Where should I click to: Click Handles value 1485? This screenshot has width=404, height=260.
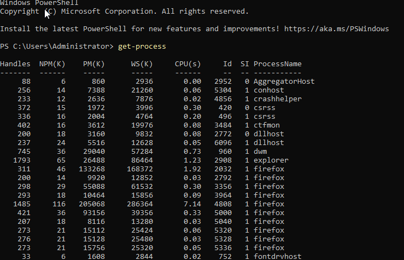coord(22,204)
